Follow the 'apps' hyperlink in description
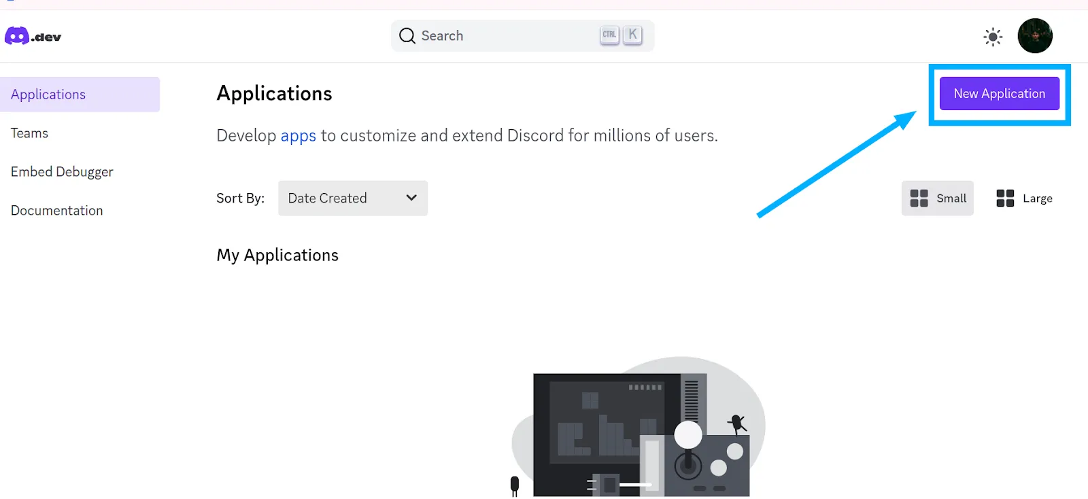Screen dimensions: 1088x499 pos(298,136)
